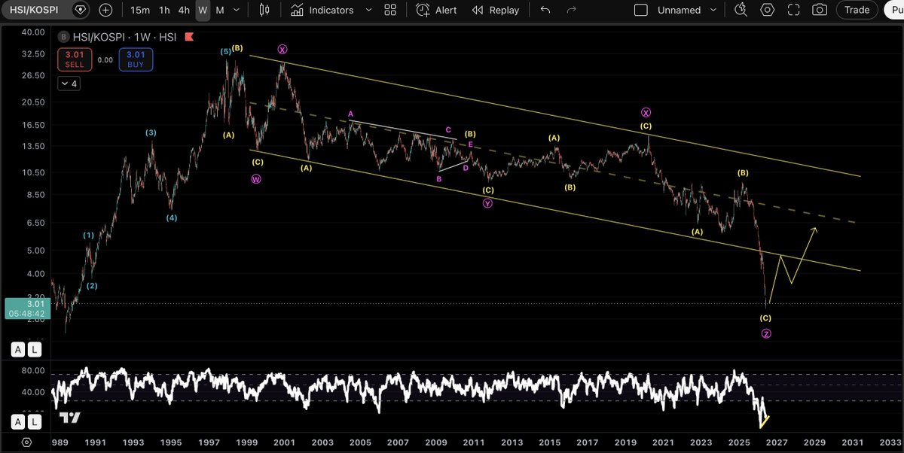Click the 3.01 SELL button
The width and height of the screenshot is (904, 453).
click(75, 59)
